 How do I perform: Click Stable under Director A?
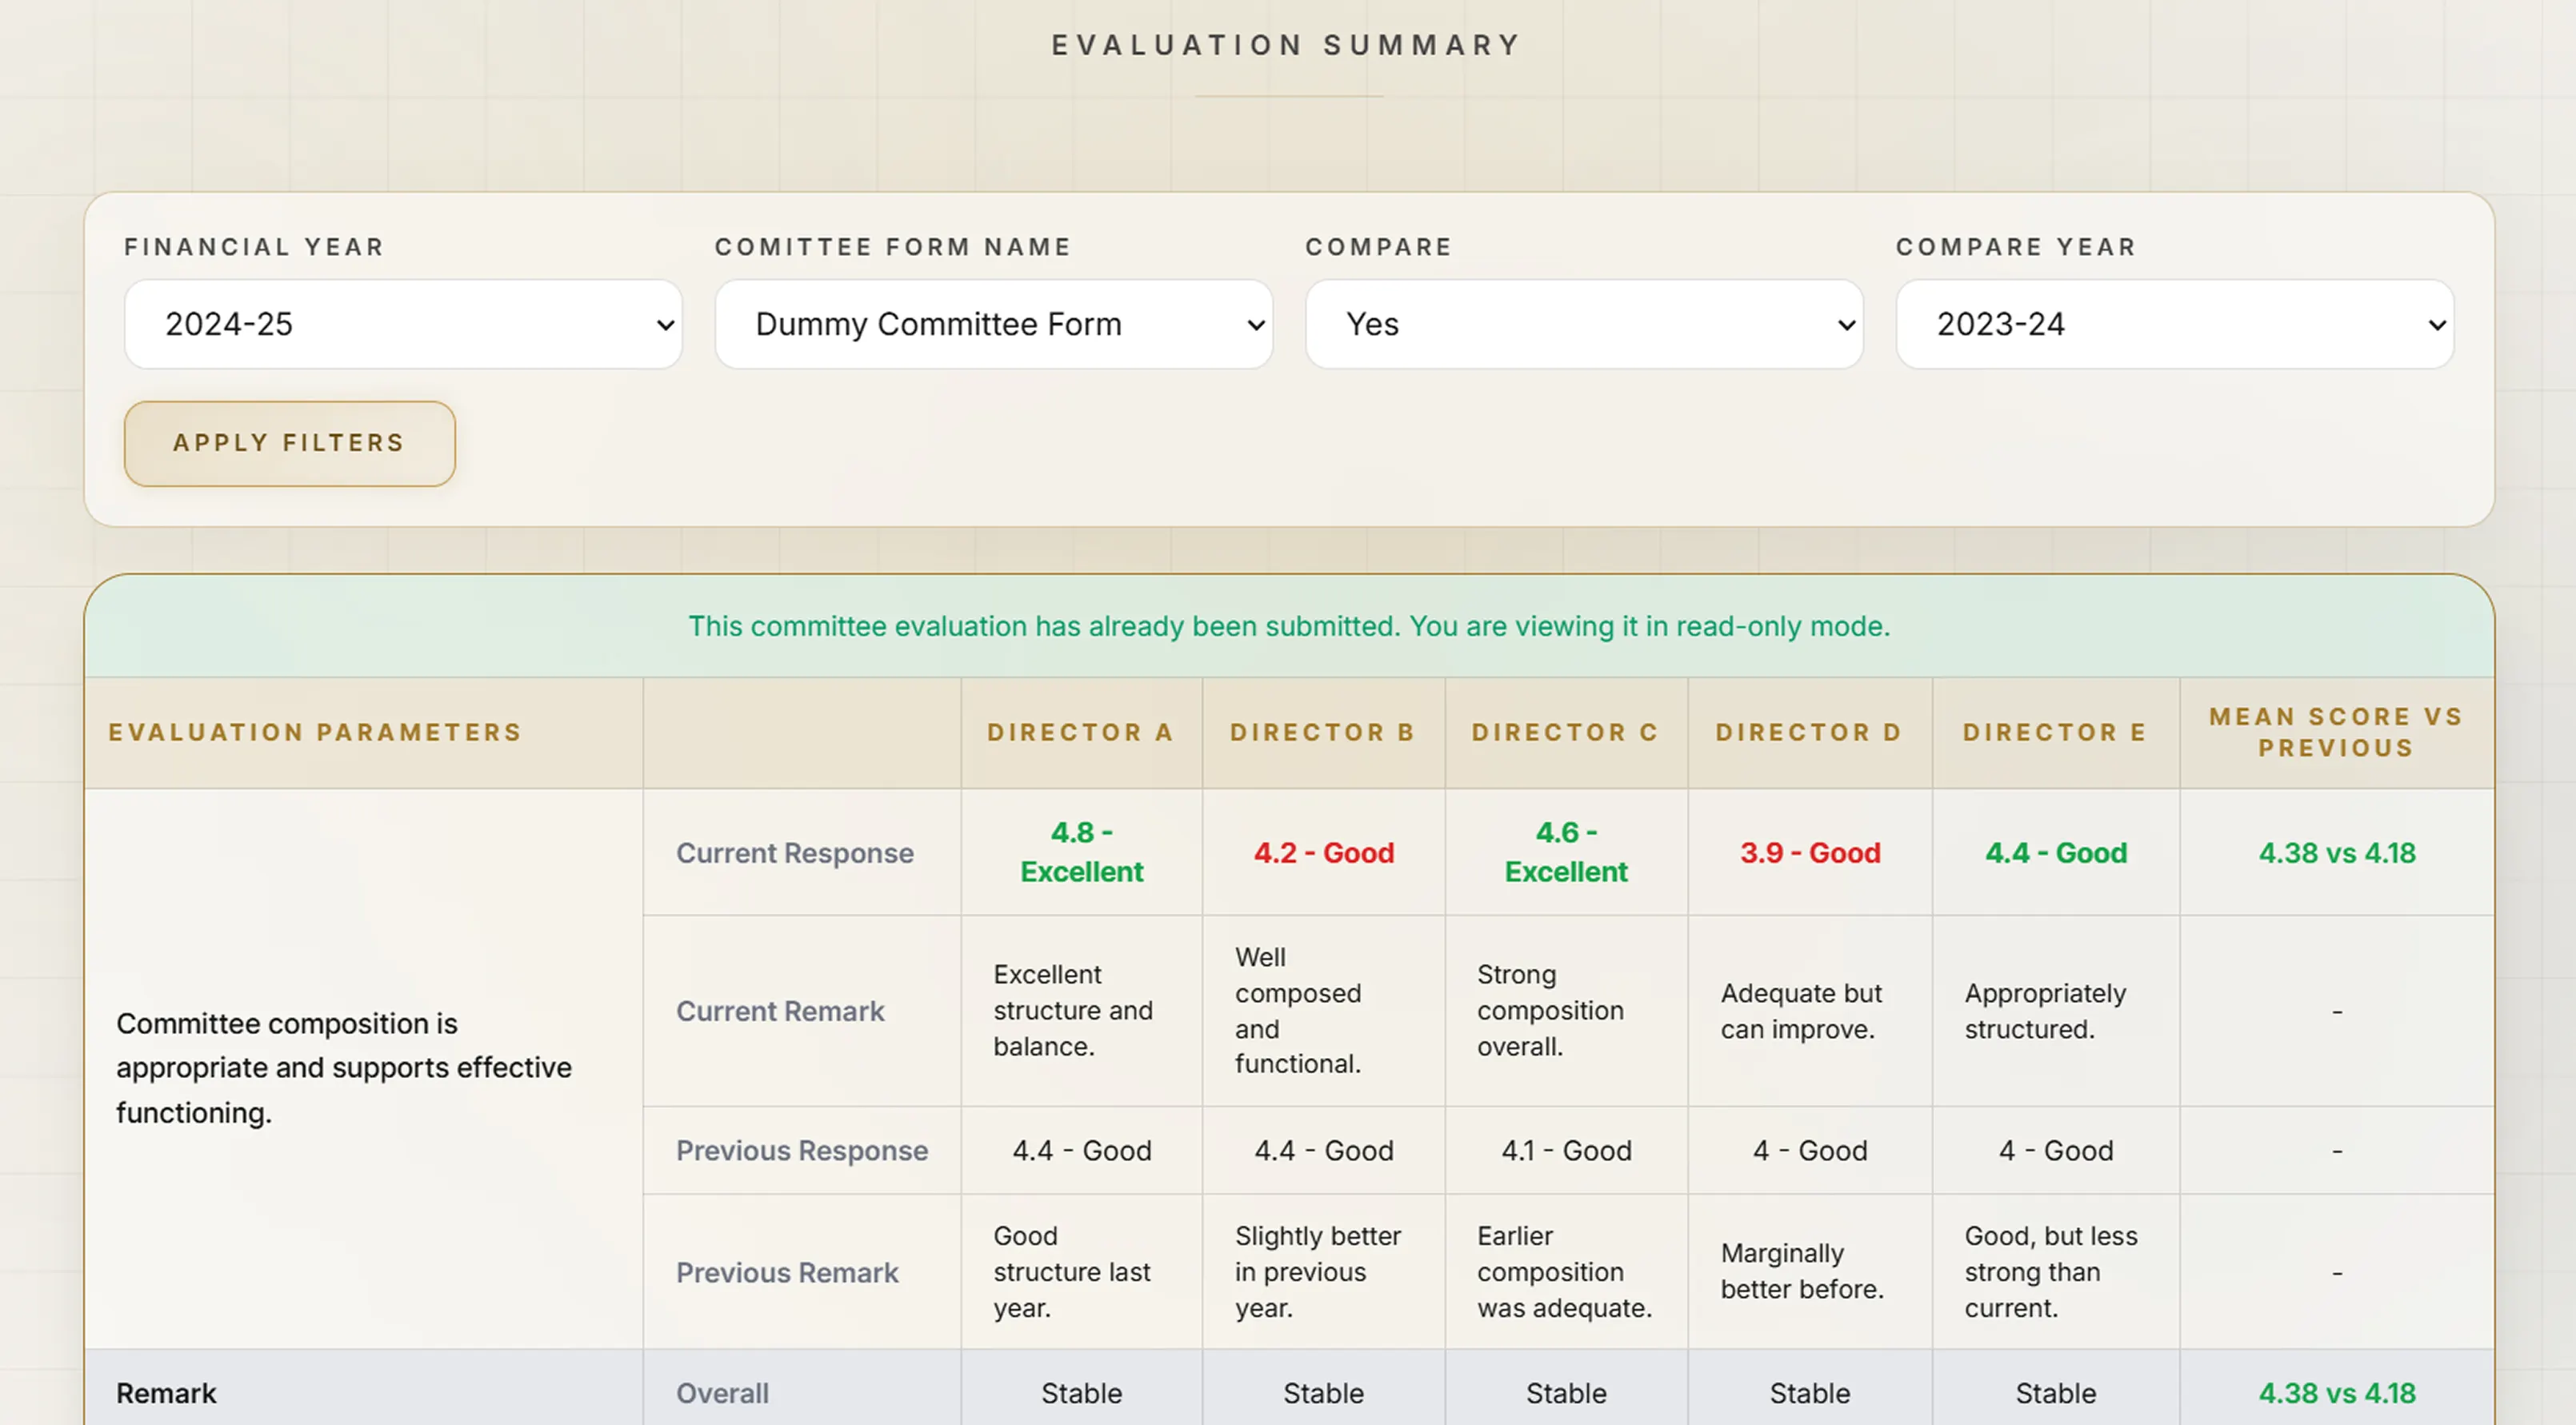tap(1081, 1393)
